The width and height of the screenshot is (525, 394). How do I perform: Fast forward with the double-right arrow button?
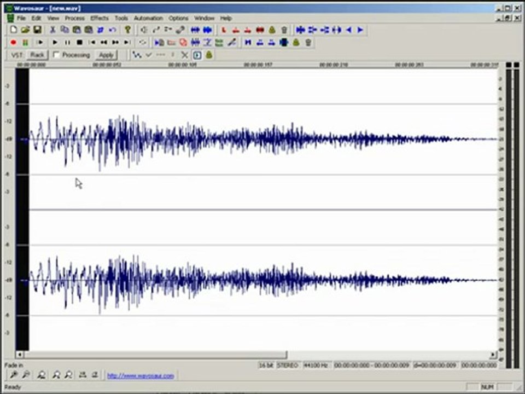click(115, 43)
